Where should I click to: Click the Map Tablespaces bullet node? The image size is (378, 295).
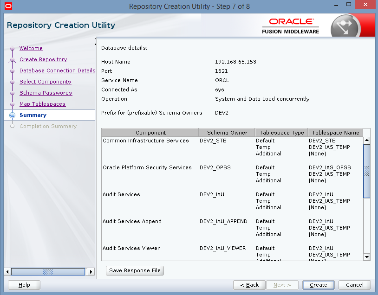pos(12,104)
